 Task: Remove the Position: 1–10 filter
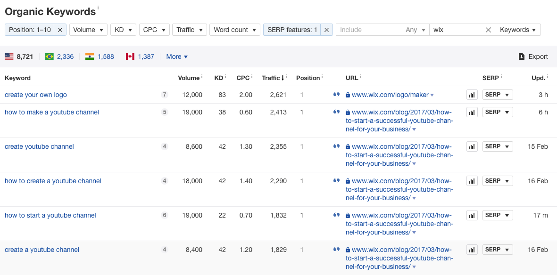click(x=60, y=30)
